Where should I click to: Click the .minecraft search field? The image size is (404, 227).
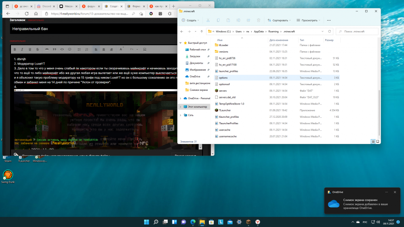coord(357,31)
